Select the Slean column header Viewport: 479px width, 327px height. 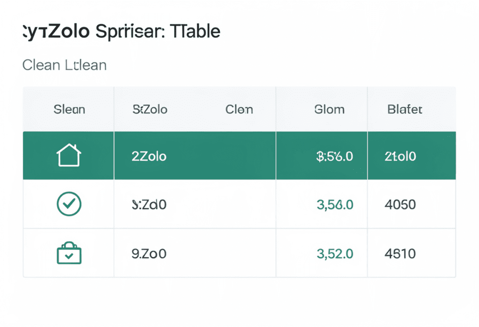[x=69, y=110]
